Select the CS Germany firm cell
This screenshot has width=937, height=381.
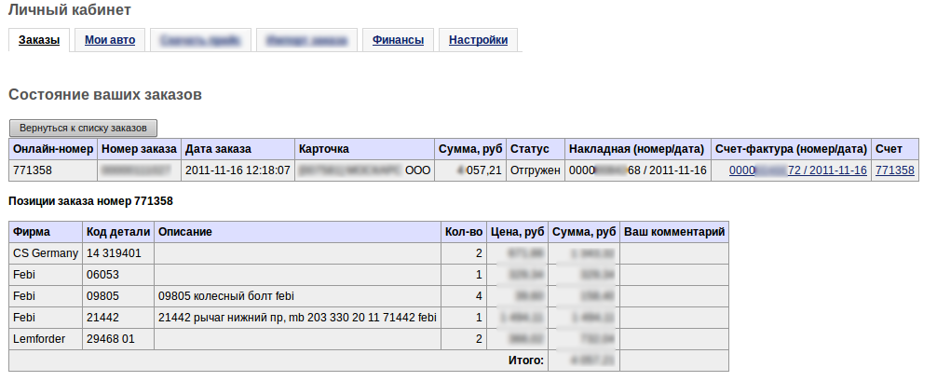(x=45, y=252)
